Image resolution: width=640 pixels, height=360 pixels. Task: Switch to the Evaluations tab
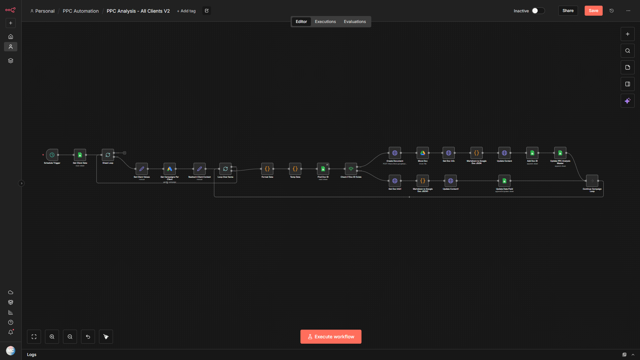[355, 22]
